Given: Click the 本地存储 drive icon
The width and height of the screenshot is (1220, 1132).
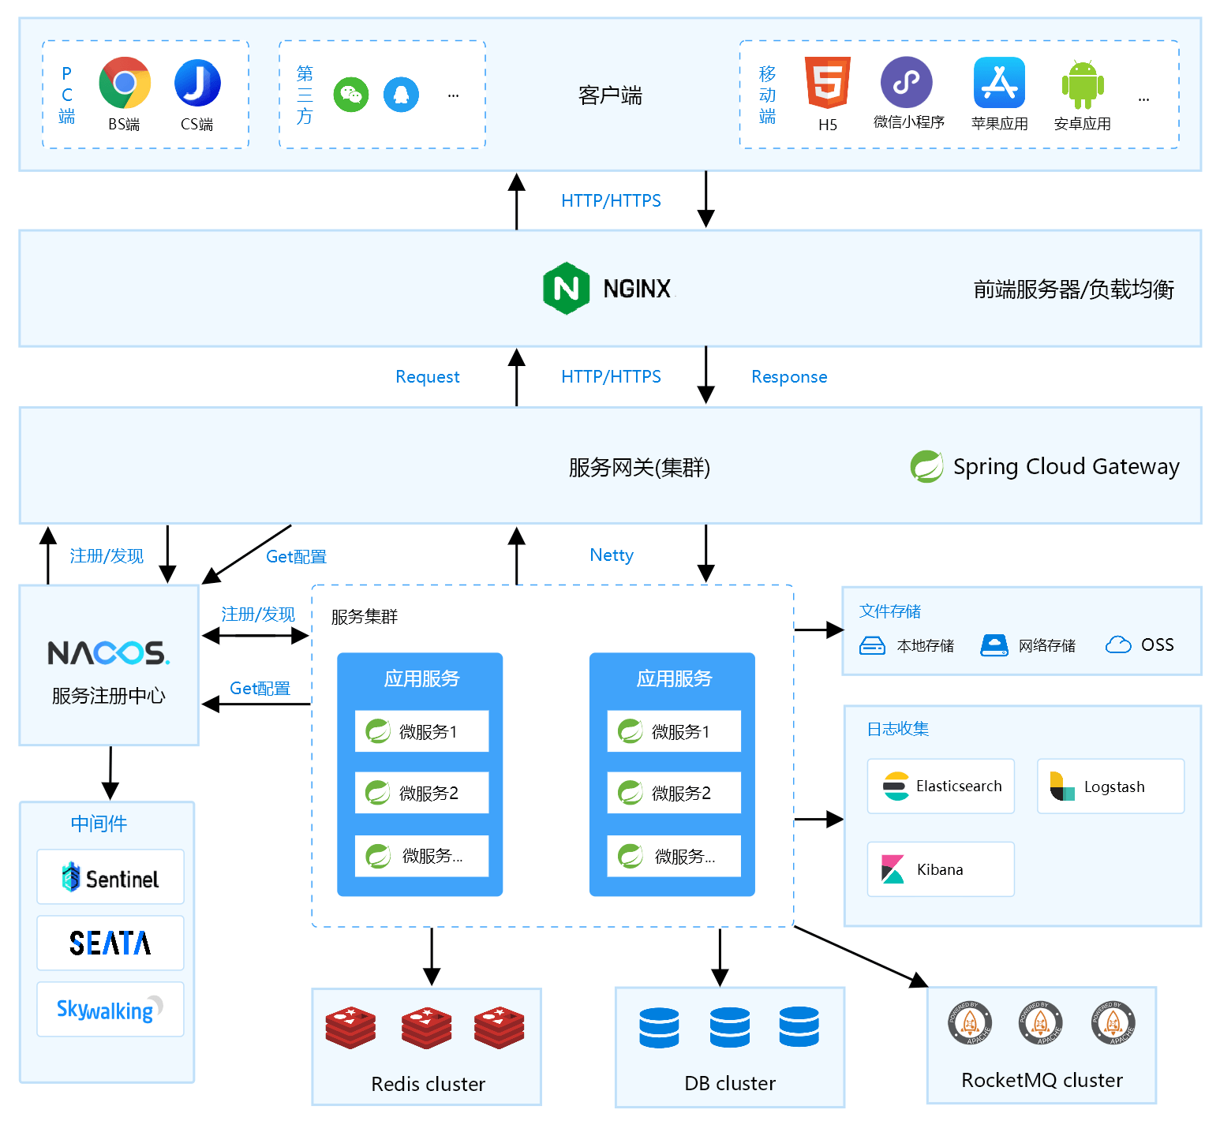Looking at the screenshot, I should 872,646.
